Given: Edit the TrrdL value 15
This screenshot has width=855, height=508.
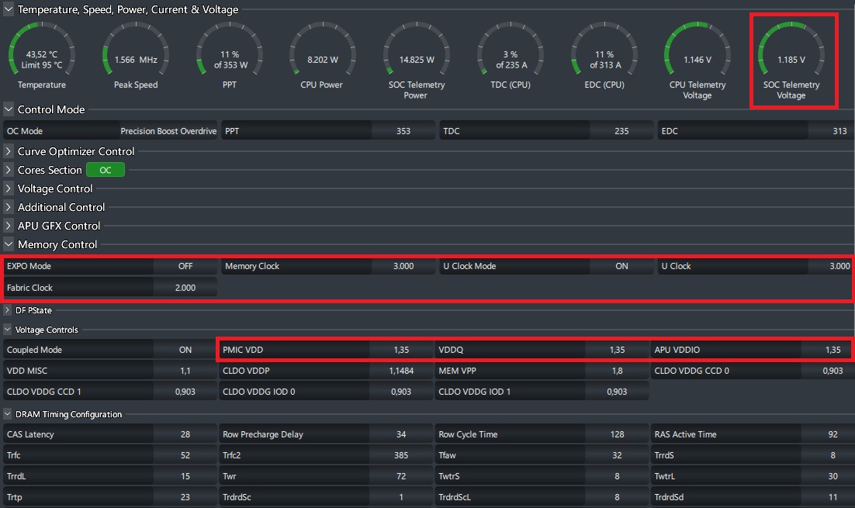Looking at the screenshot, I should pos(185,476).
